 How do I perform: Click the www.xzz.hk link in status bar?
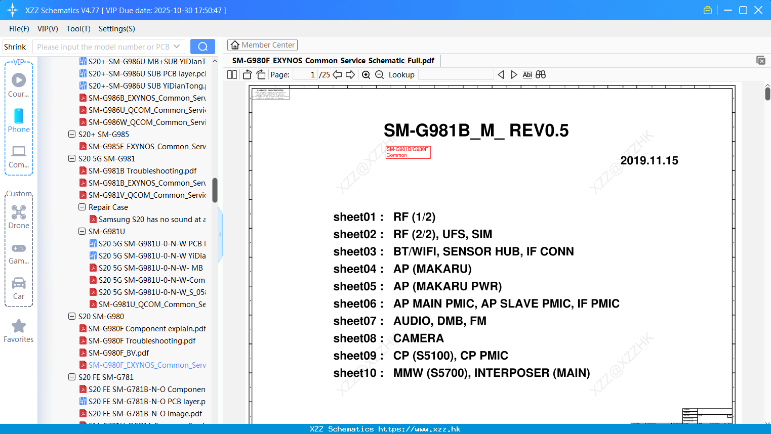tap(419, 429)
